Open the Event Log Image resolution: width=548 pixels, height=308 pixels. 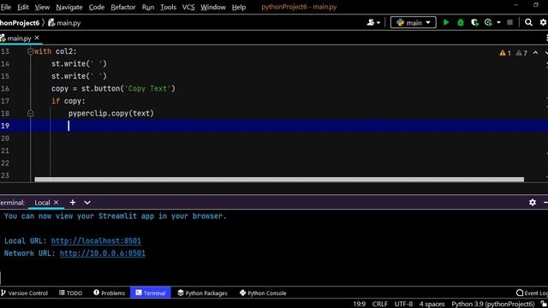click(x=532, y=293)
